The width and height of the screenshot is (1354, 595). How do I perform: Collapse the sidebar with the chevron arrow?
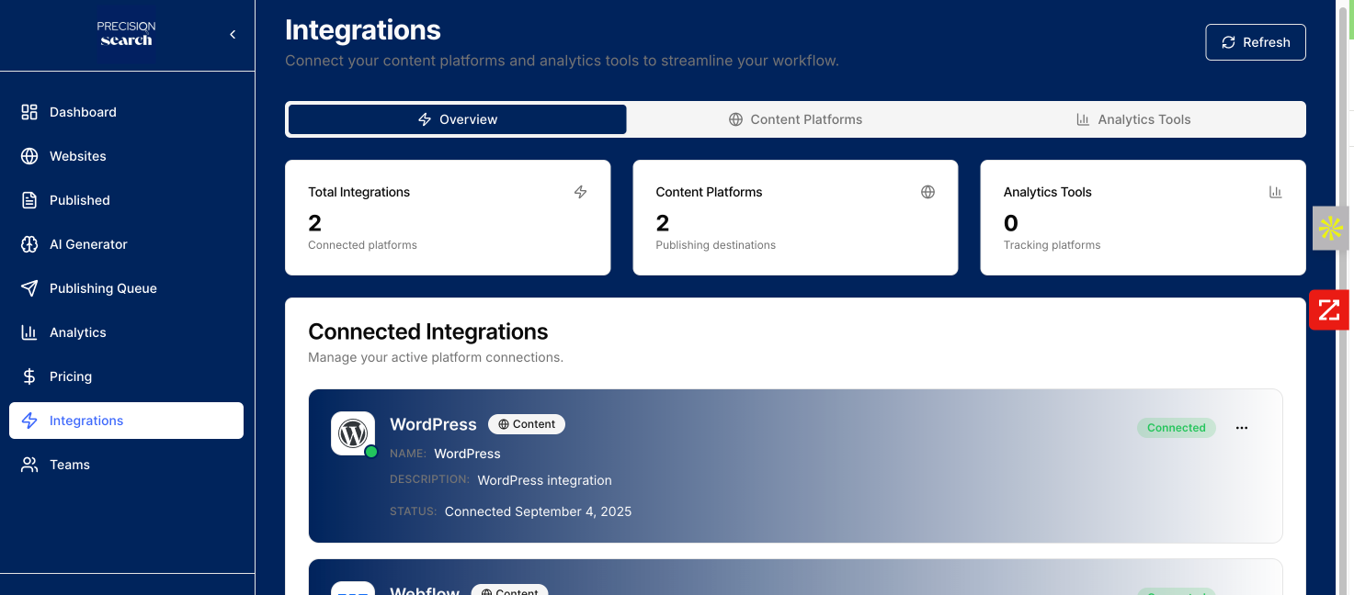tap(233, 35)
